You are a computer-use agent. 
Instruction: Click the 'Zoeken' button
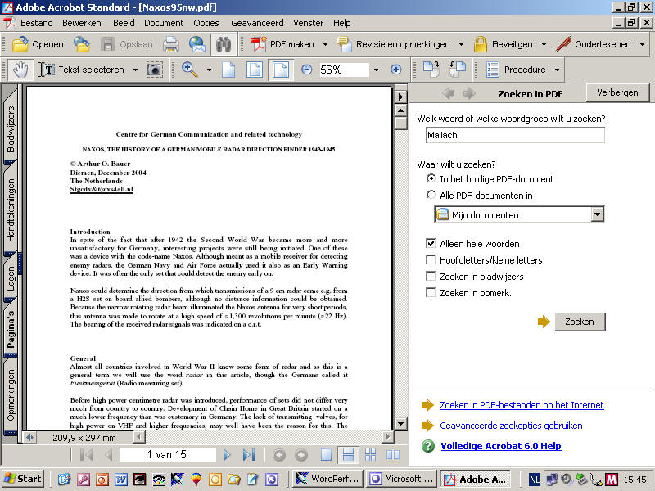tap(579, 322)
